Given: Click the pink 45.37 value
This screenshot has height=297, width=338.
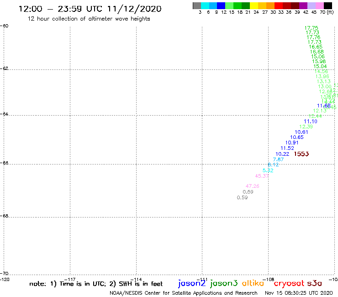Looking at the screenshot, I should tap(262, 176).
